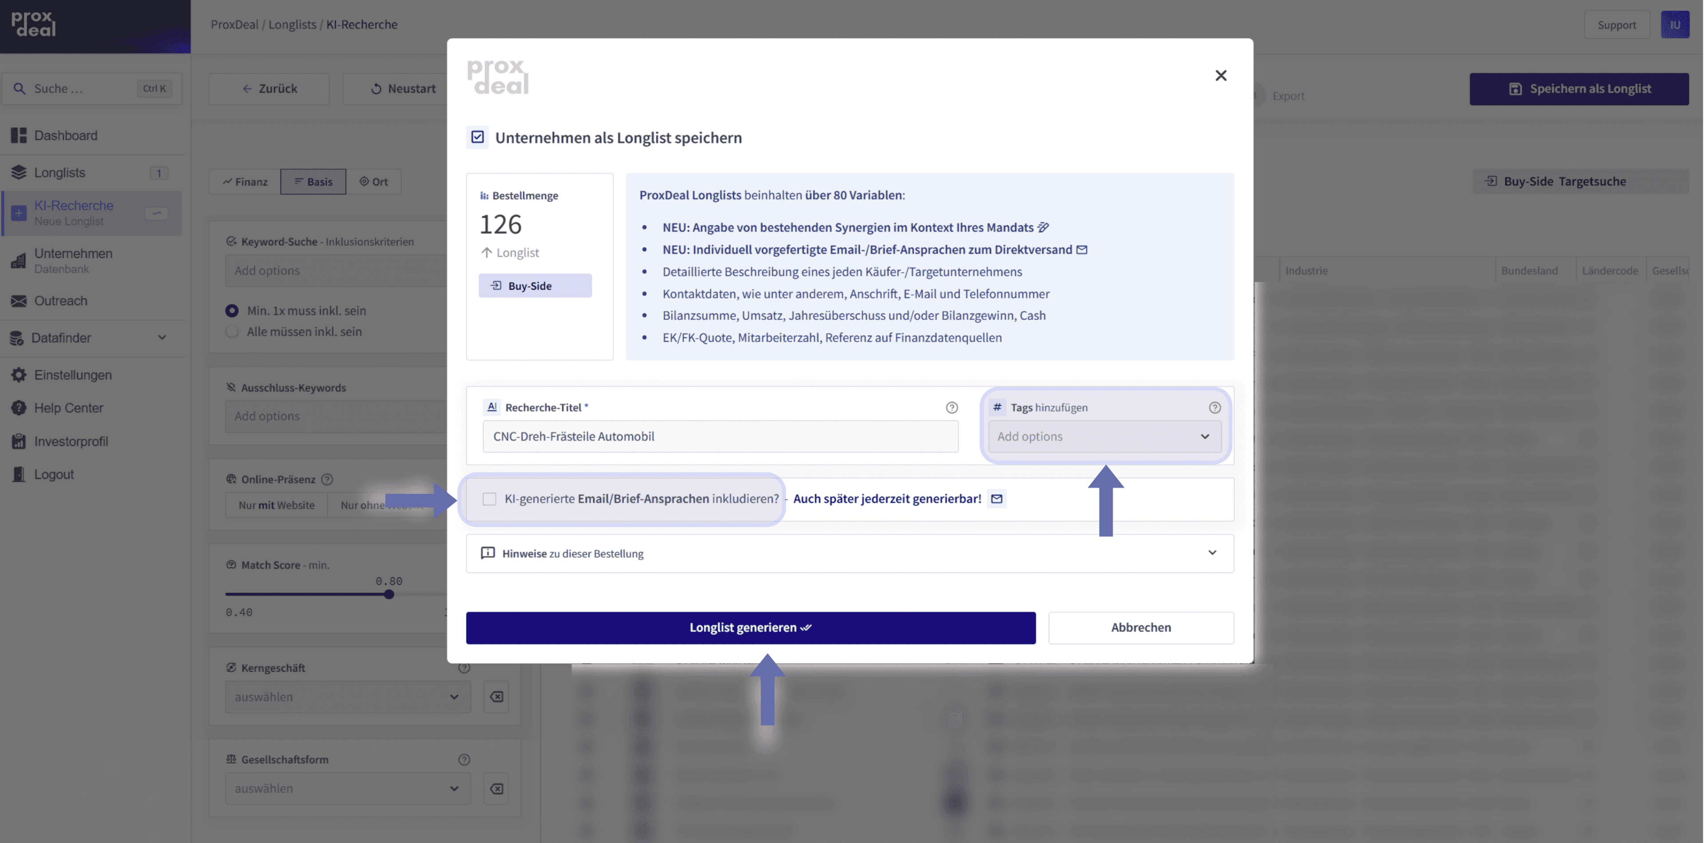
Task: Tick the KI-generierte Email/Brief-Ansprachen checkbox
Action: click(x=489, y=499)
